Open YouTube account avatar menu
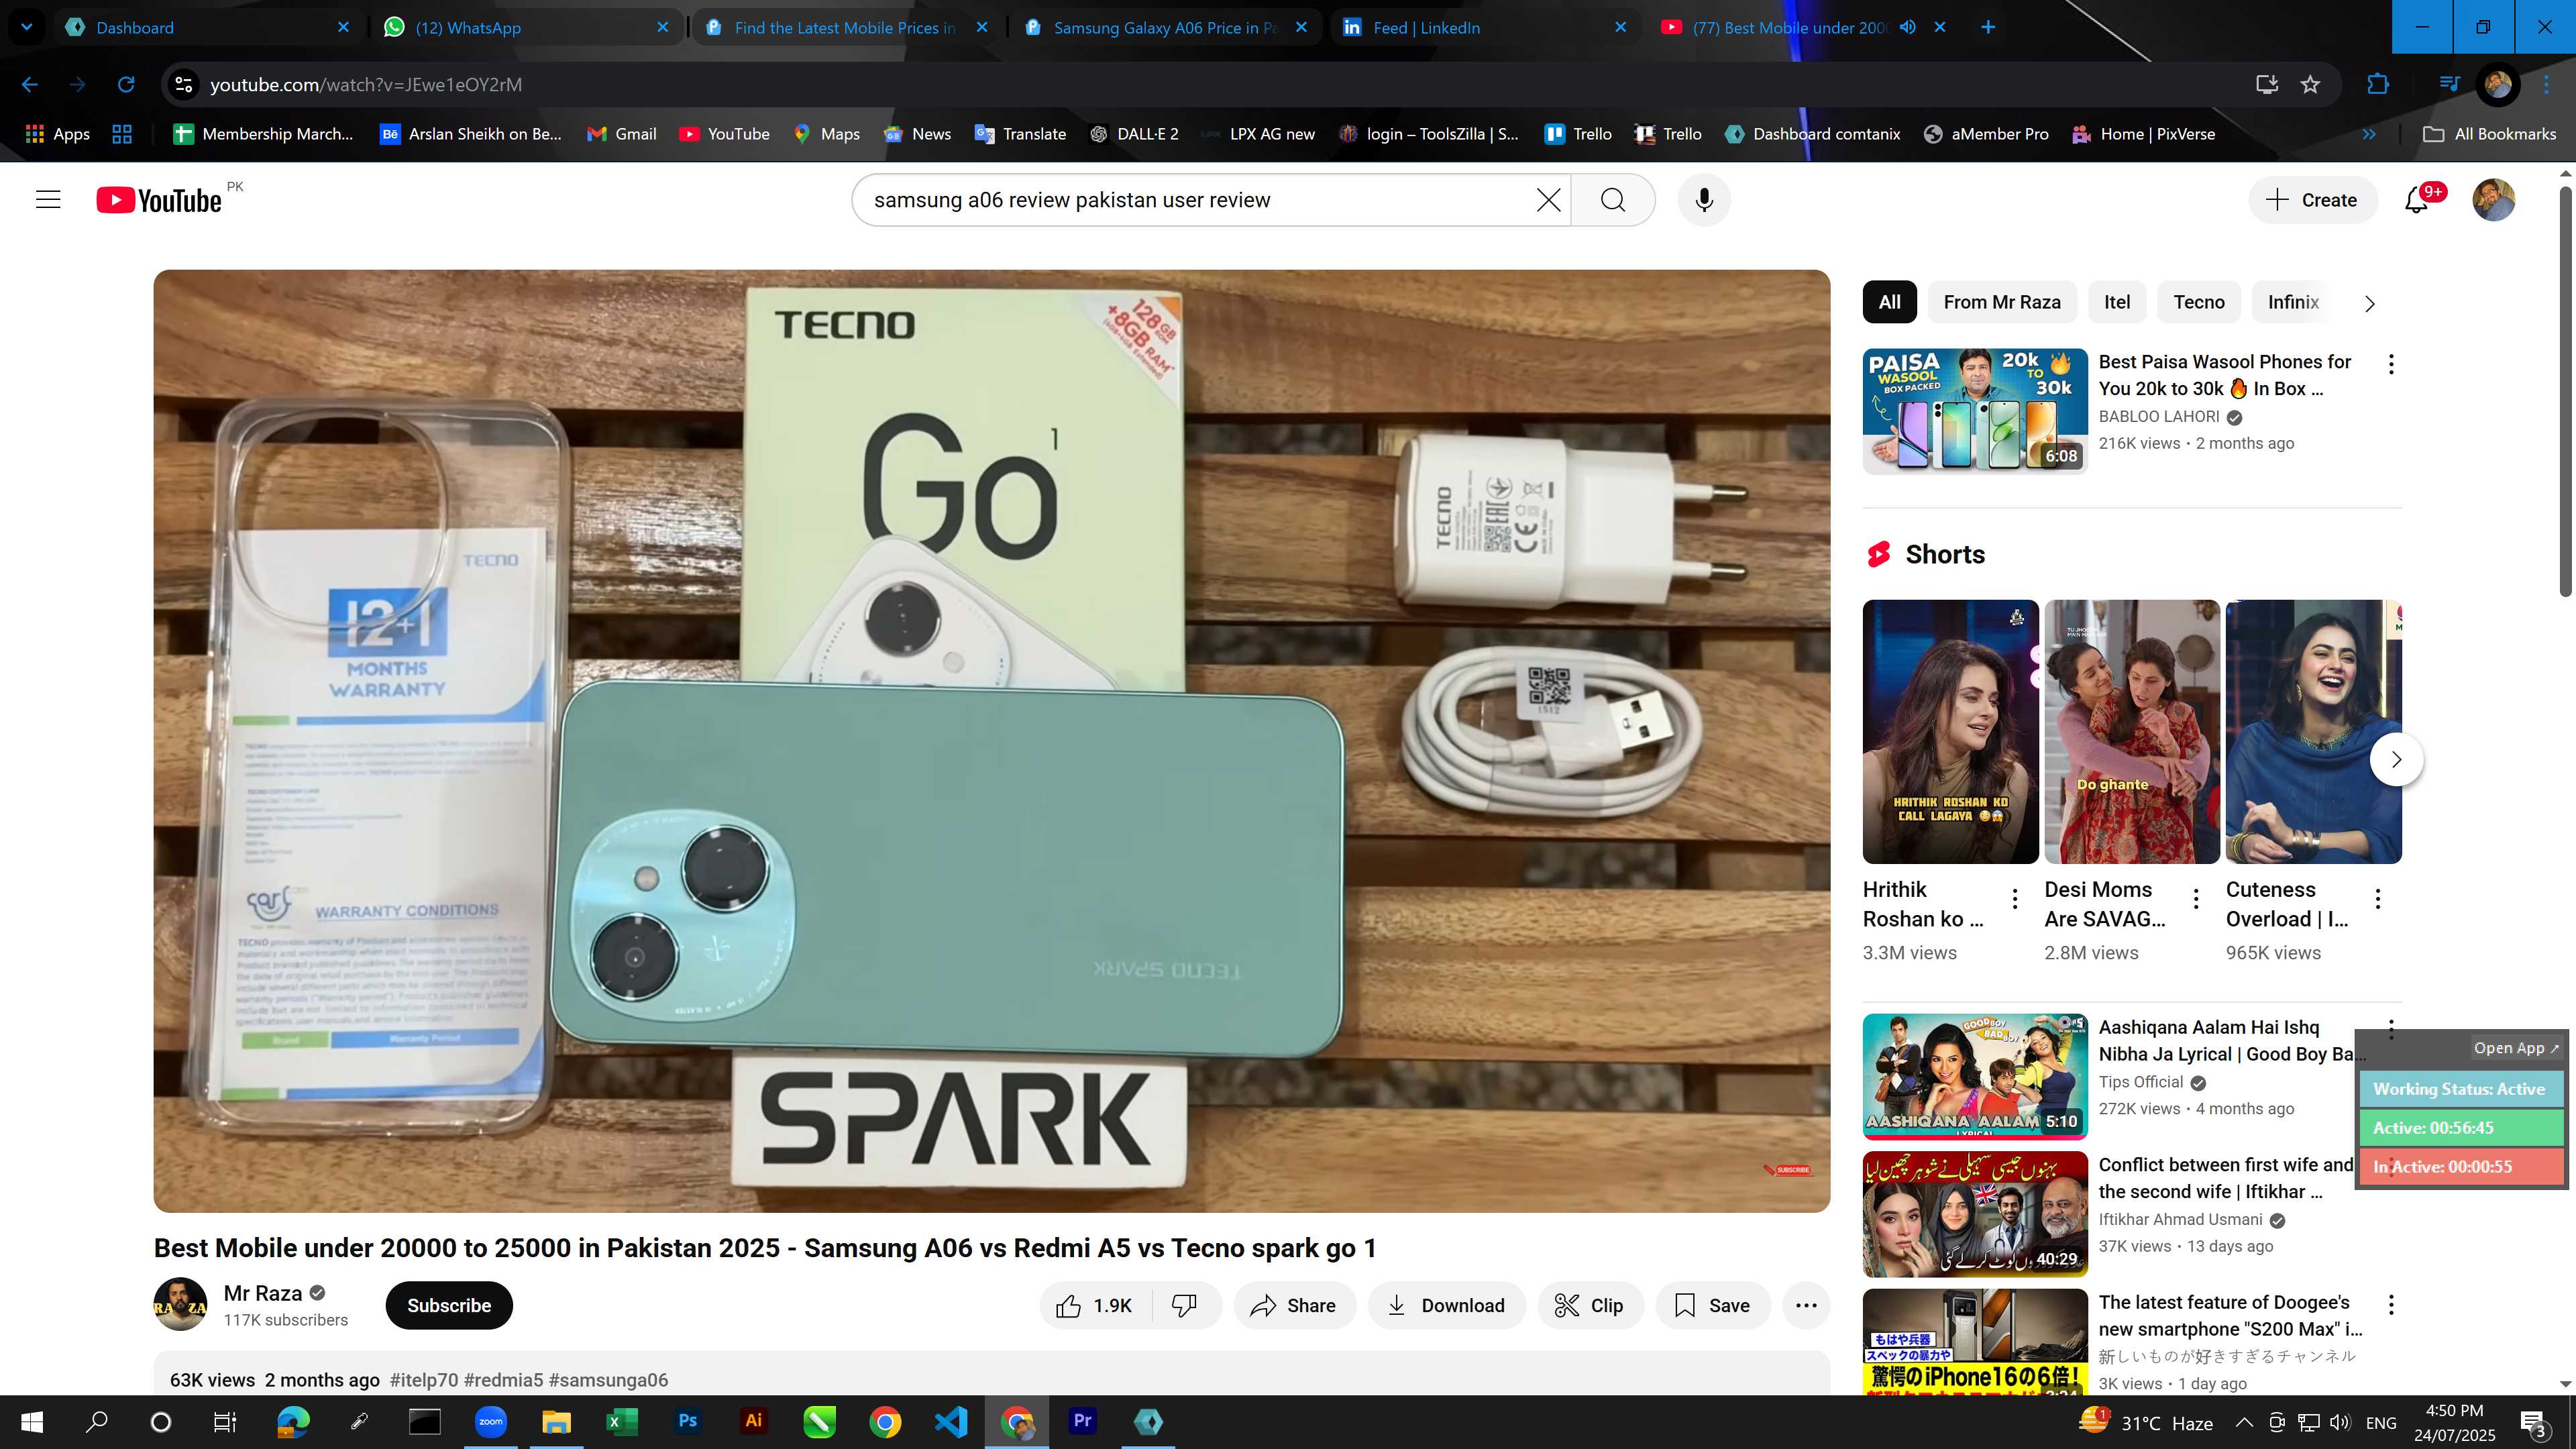The height and width of the screenshot is (1449, 2576). tap(2494, 200)
